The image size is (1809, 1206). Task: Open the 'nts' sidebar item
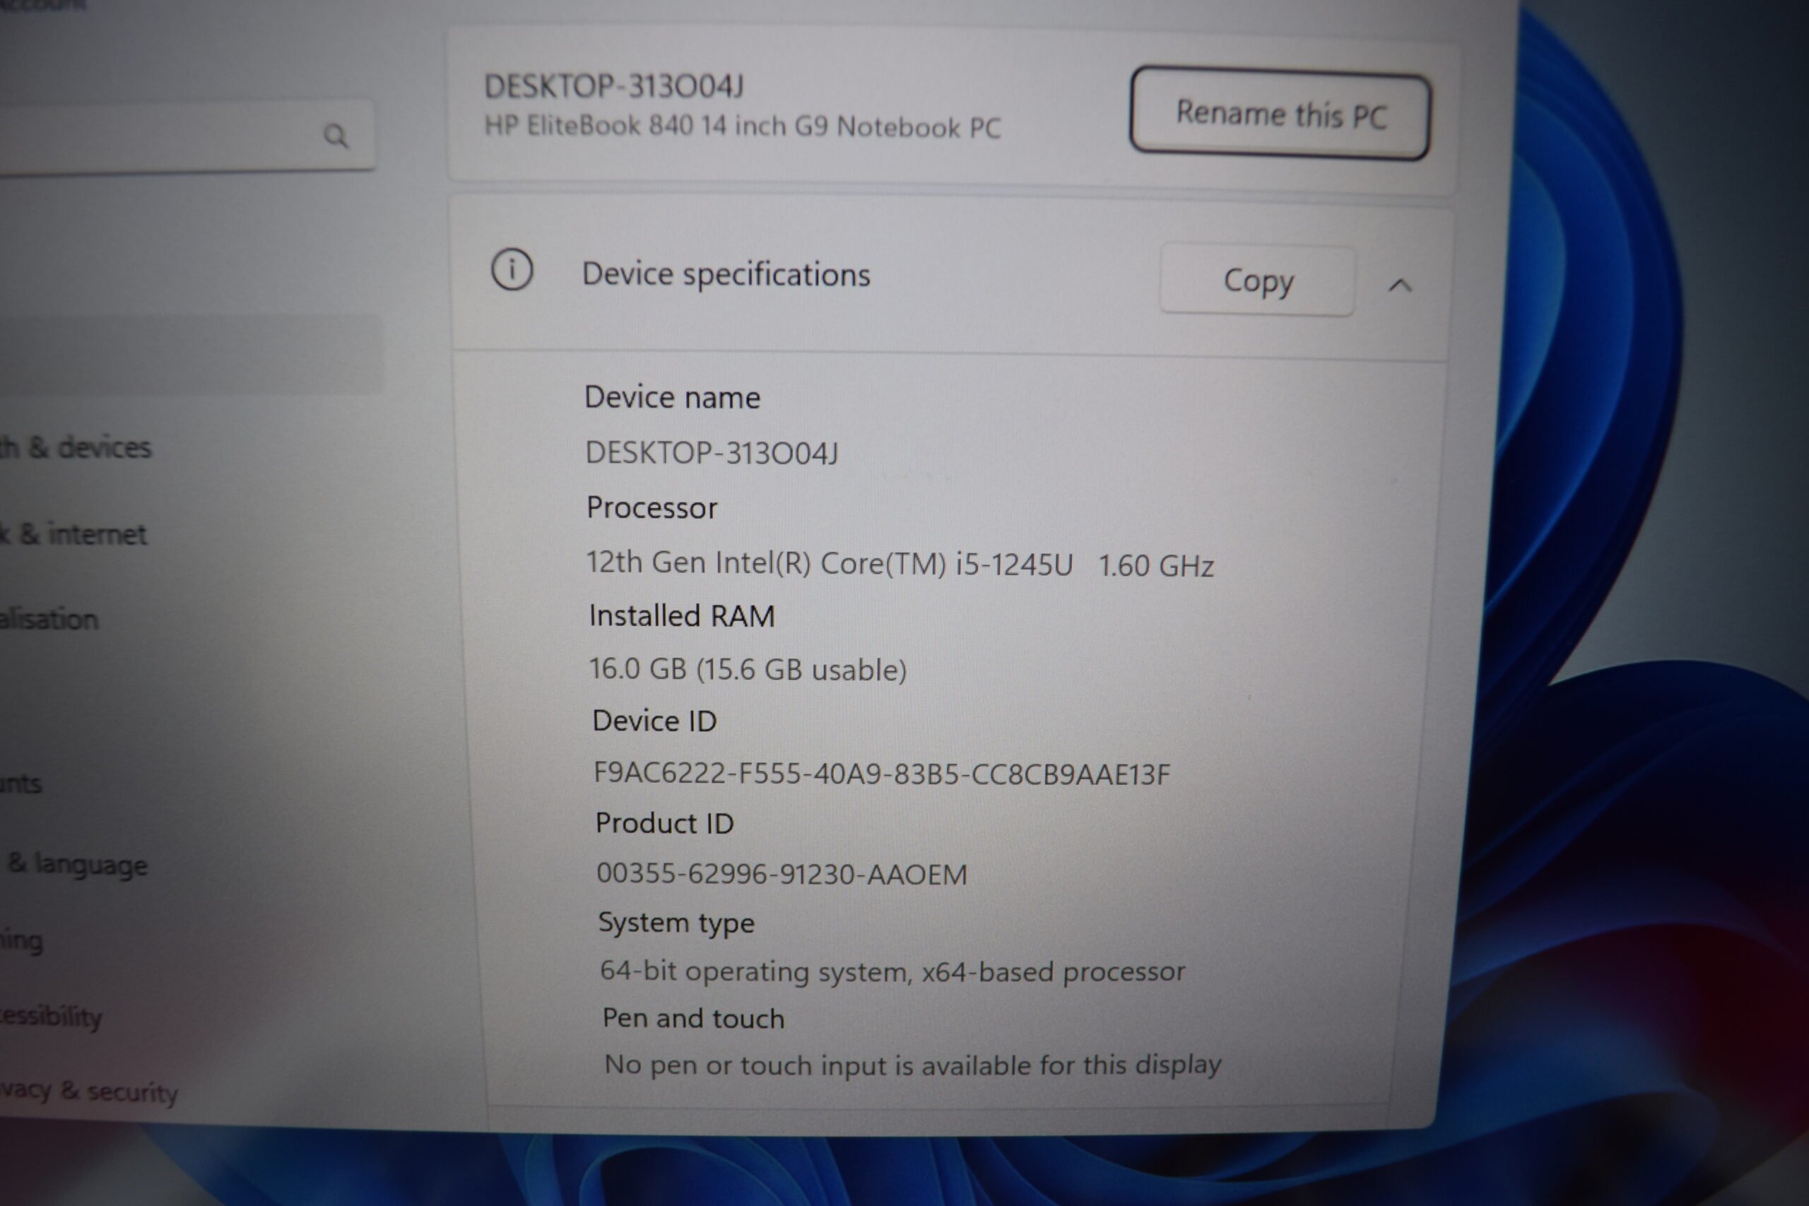pos(20,783)
